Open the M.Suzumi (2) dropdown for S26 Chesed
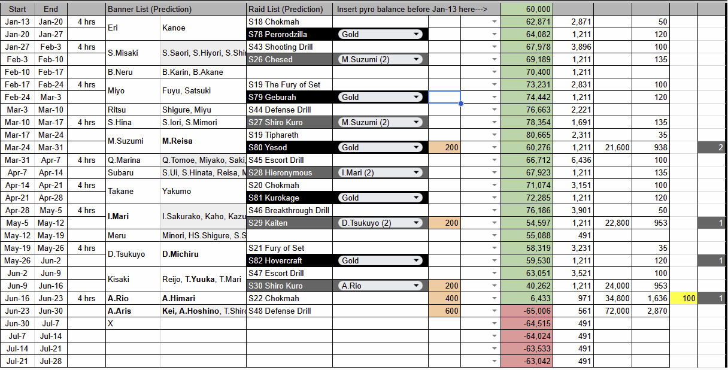This screenshot has height=370, width=728. pyautogui.click(x=380, y=59)
